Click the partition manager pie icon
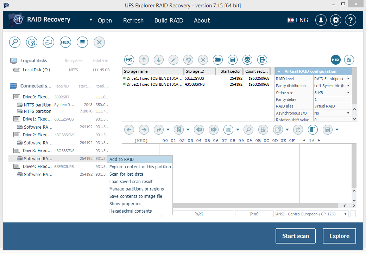This screenshot has height=253, width=366. click(x=32, y=42)
